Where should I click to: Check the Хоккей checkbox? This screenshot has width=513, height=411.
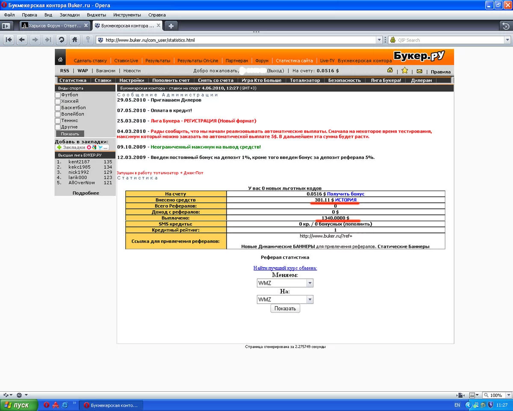[58, 101]
